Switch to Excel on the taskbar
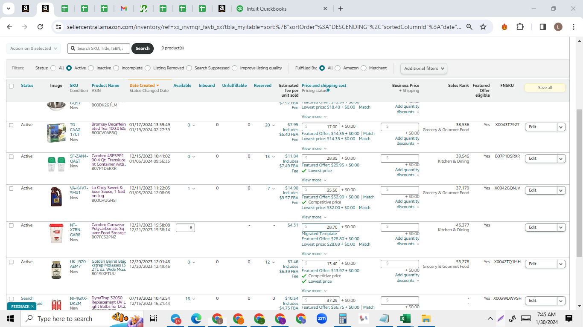 [x=405, y=318]
